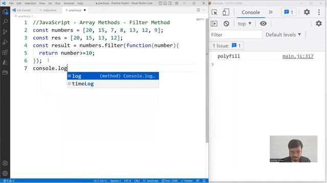327x183 pixels.
Task: Click Ln 7, Col 12 in status bar
Action: (100, 181)
